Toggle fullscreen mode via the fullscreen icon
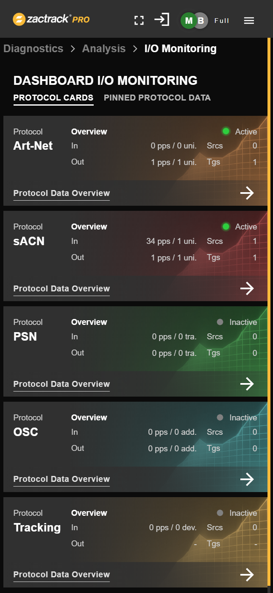The height and width of the screenshot is (593, 273). pos(139,20)
